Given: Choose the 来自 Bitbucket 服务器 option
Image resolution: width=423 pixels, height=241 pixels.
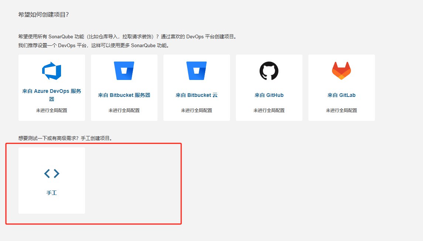Looking at the screenshot, I should coord(124,95).
